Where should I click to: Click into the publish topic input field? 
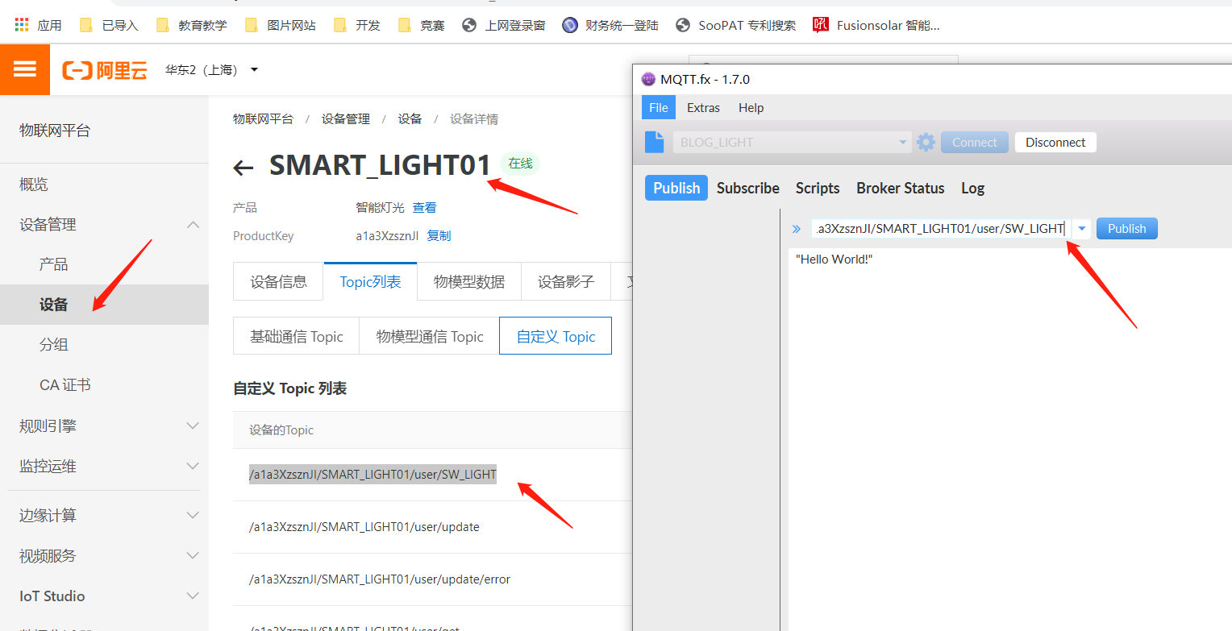(941, 229)
